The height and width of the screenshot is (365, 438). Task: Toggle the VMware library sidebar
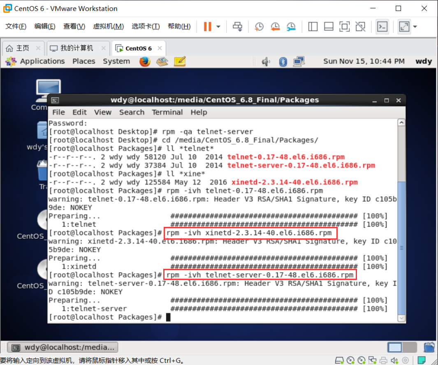click(x=313, y=27)
